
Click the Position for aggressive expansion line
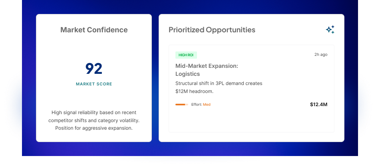coord(94,128)
